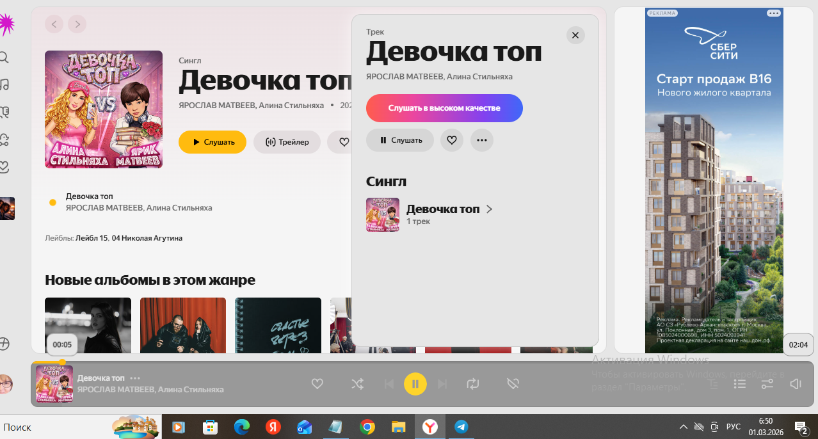The width and height of the screenshot is (818, 439).
Task: Like the playing track in player bar
Action: point(317,384)
